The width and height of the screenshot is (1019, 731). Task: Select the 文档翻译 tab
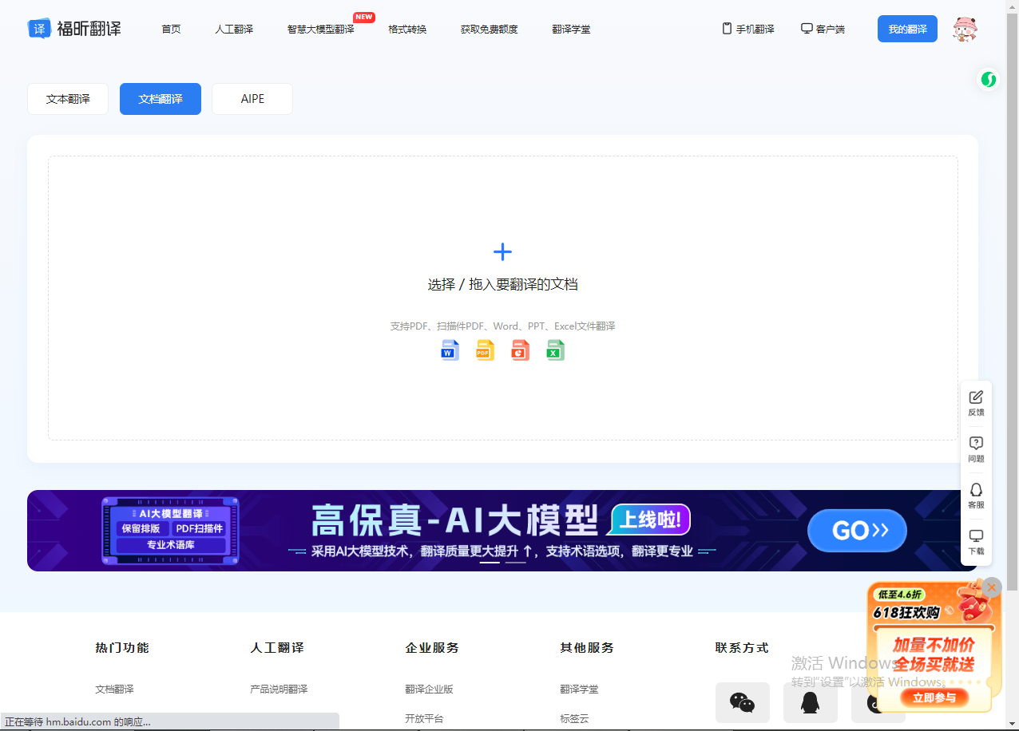(x=161, y=99)
